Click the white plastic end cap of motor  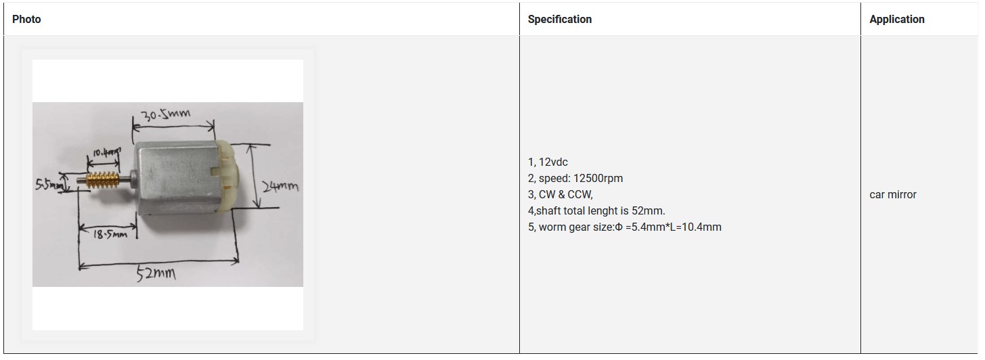tap(225, 177)
